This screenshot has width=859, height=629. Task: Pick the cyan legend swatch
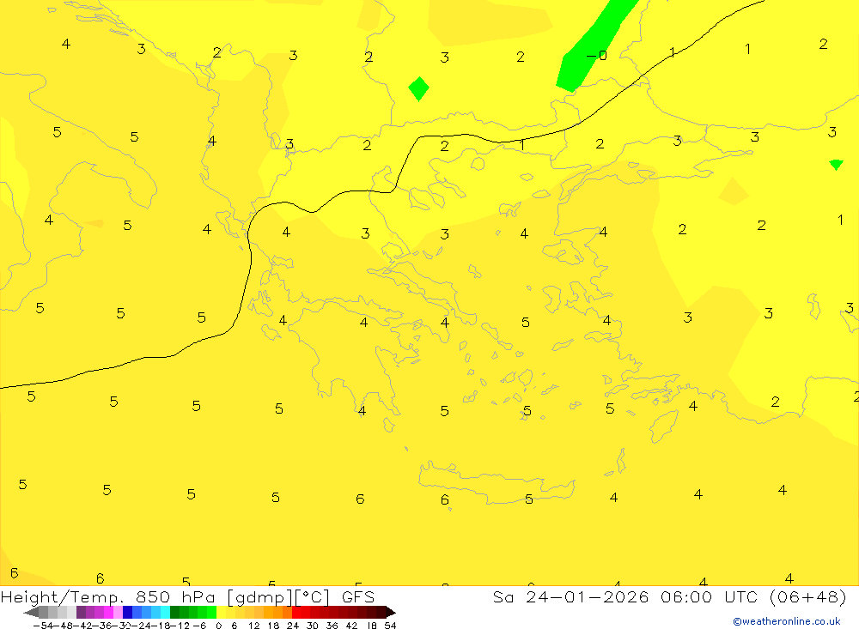click(x=165, y=613)
